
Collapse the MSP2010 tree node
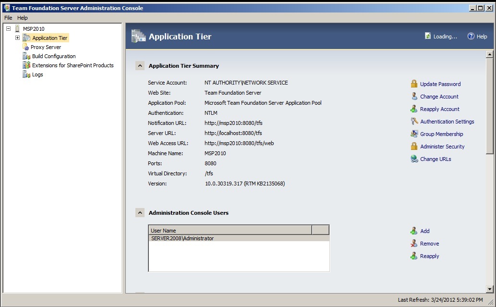[9, 28]
